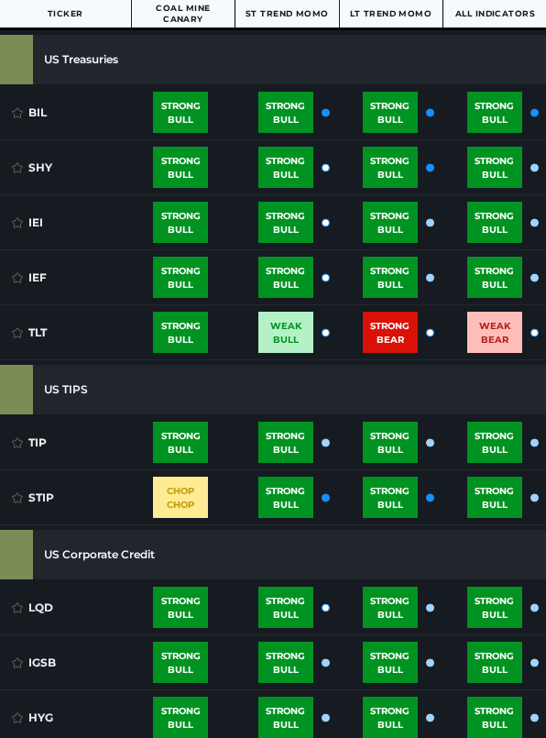Open LQD Strong Bull LT Trend signal
This screenshot has height=738, width=546.
[390, 608]
